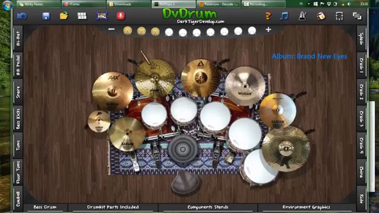Image resolution: width=379 pixels, height=213 pixels.
Task: Select the second gold cymbal slot
Action: click(x=142, y=31)
